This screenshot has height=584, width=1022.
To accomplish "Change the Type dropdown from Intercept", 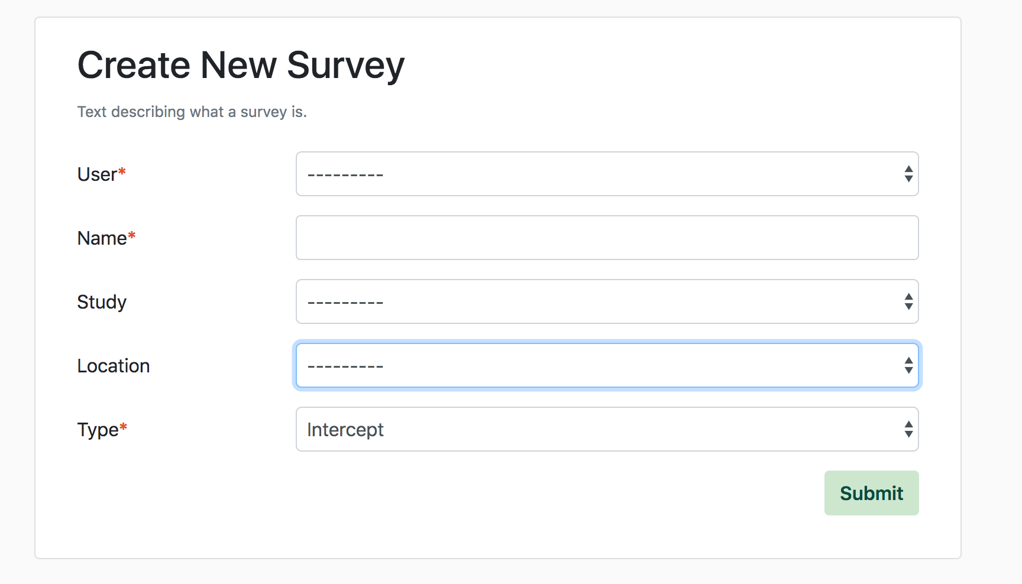I will click(607, 429).
